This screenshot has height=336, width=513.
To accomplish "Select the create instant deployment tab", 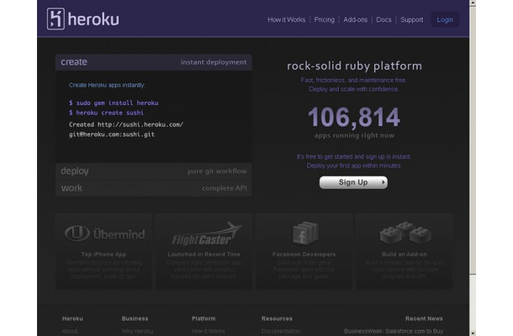I will [153, 62].
